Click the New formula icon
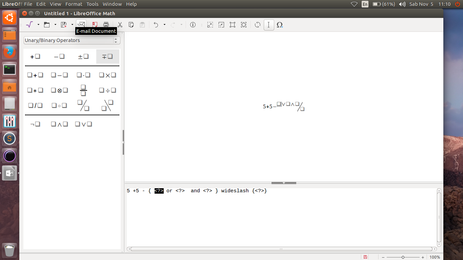The height and width of the screenshot is (260, 463). pos(30,25)
